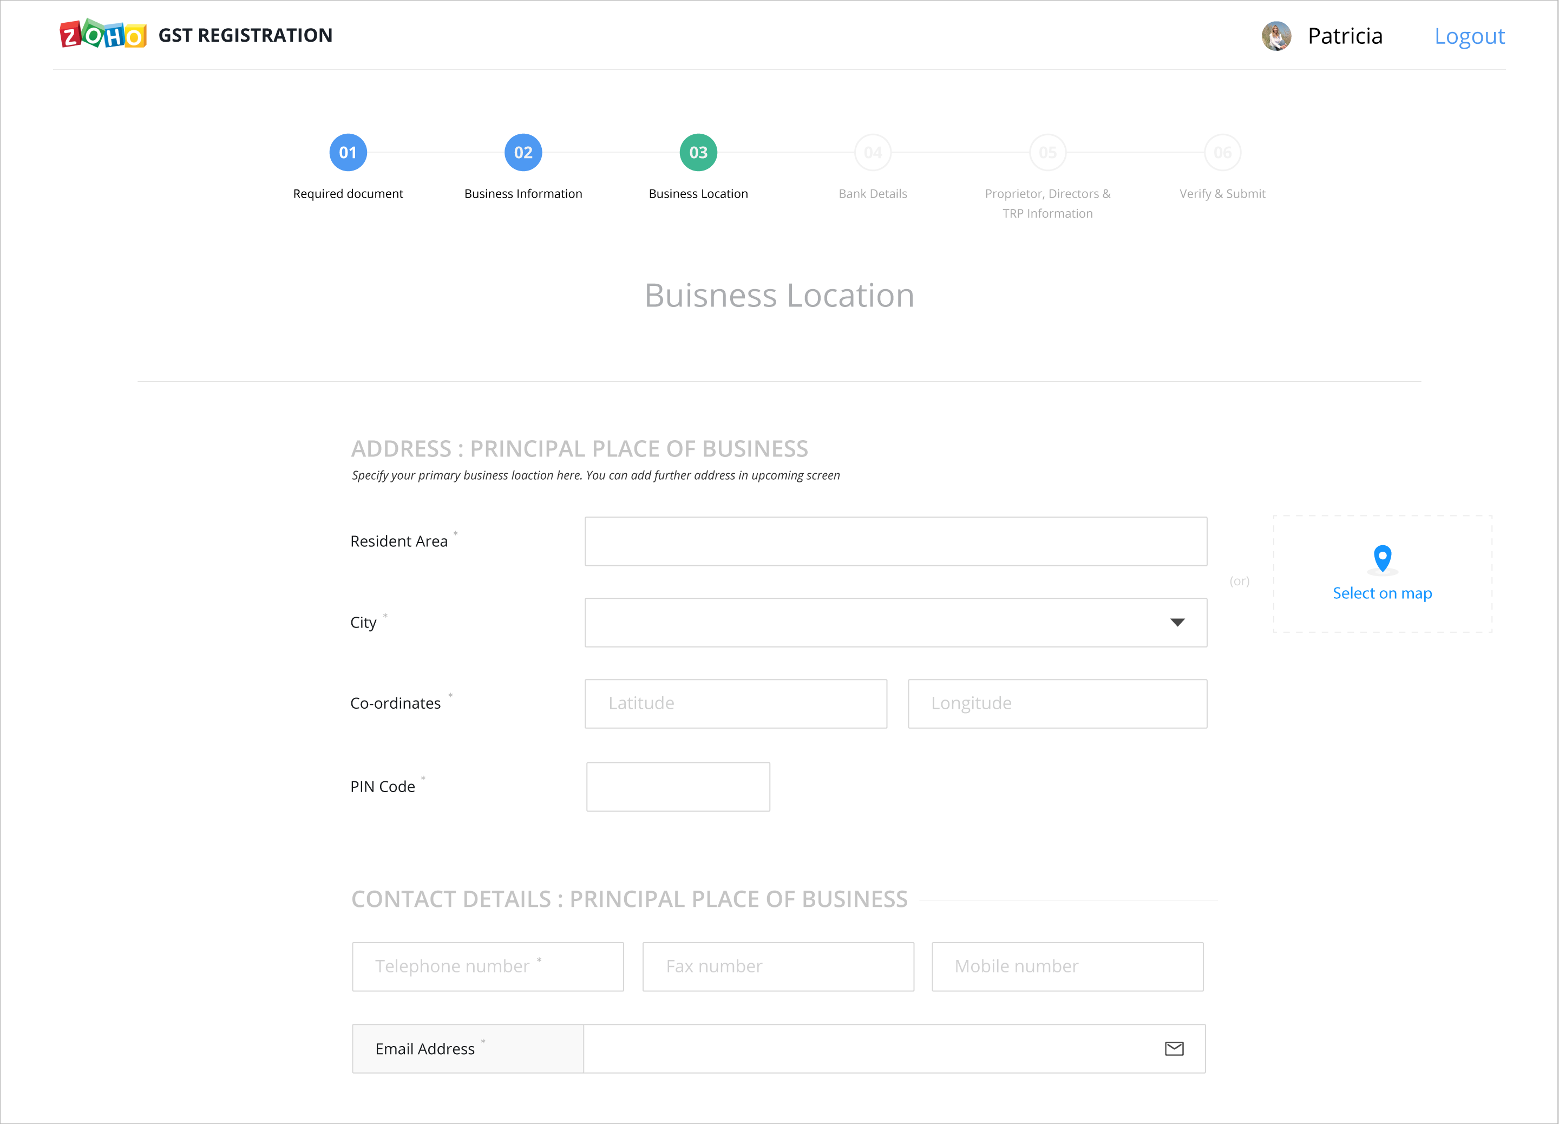Click the Fax number field

pyautogui.click(x=778, y=966)
